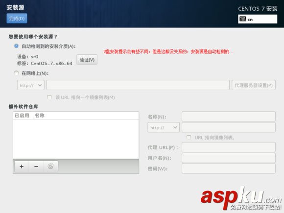Click the 名称 column header in repo list

(x=40, y=116)
